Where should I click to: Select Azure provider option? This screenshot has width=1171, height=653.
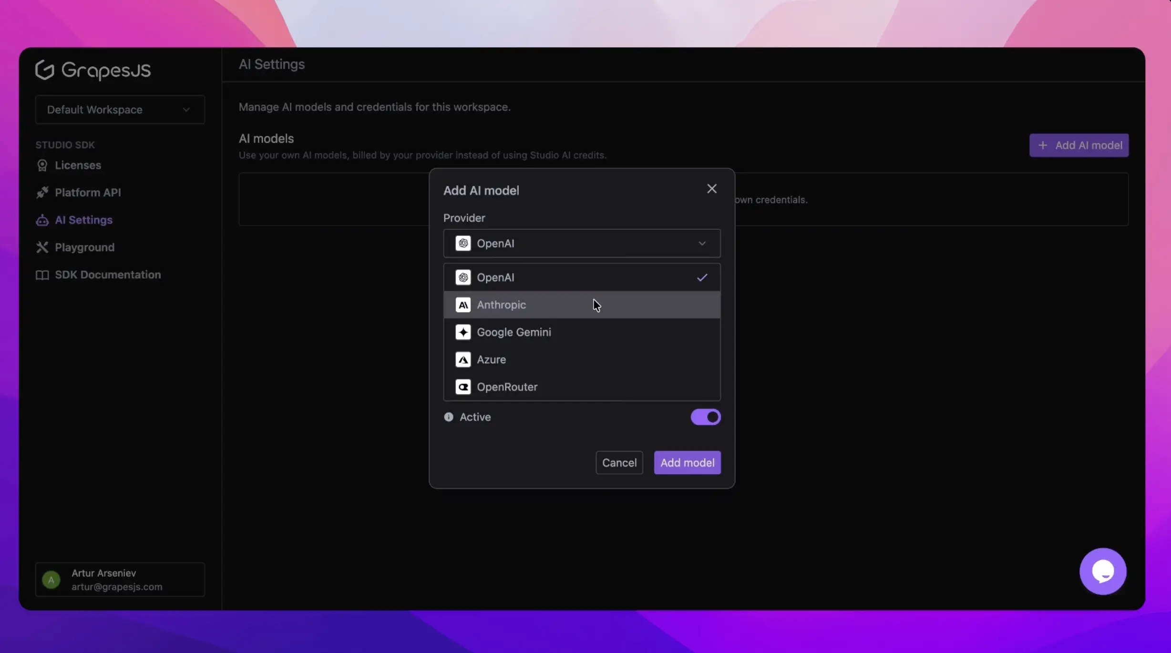pyautogui.click(x=582, y=359)
